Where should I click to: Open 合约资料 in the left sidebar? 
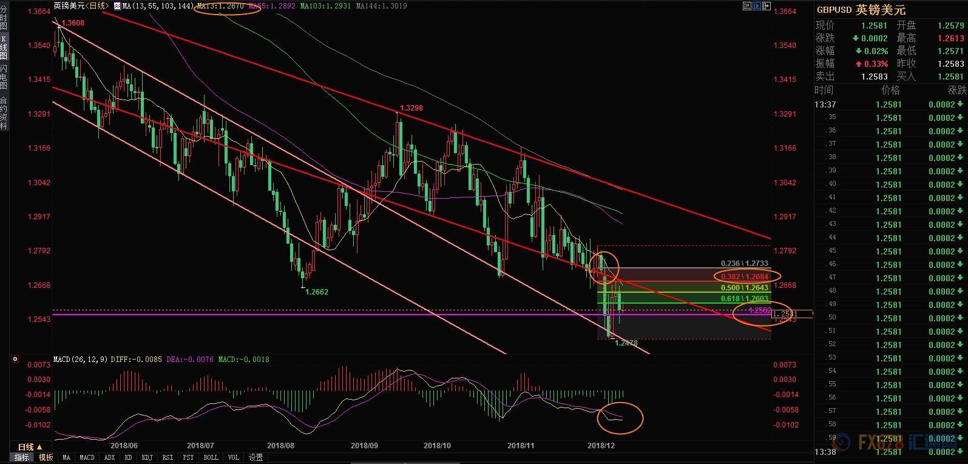(x=4, y=113)
